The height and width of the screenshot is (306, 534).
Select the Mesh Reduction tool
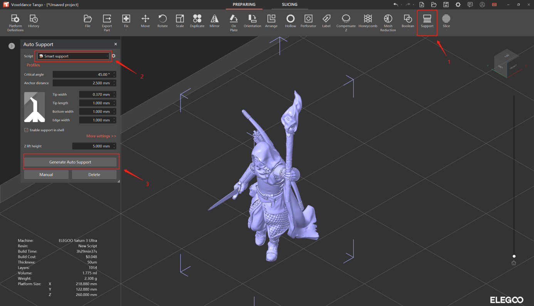coord(388,21)
